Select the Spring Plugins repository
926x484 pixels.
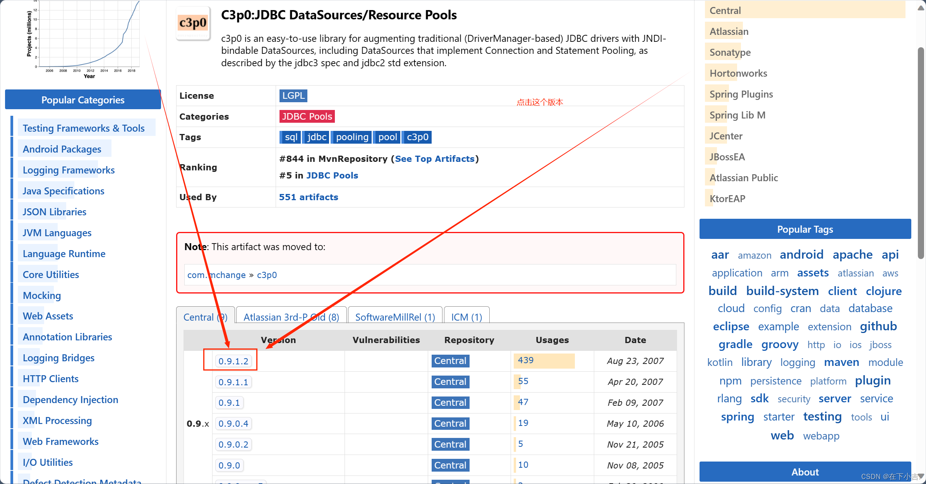pyautogui.click(x=741, y=94)
